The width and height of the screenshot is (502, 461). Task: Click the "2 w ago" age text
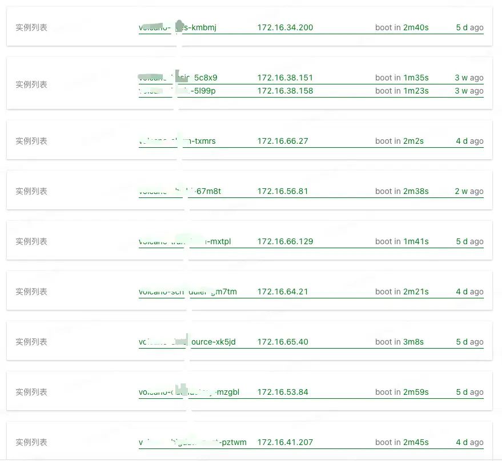click(x=469, y=191)
